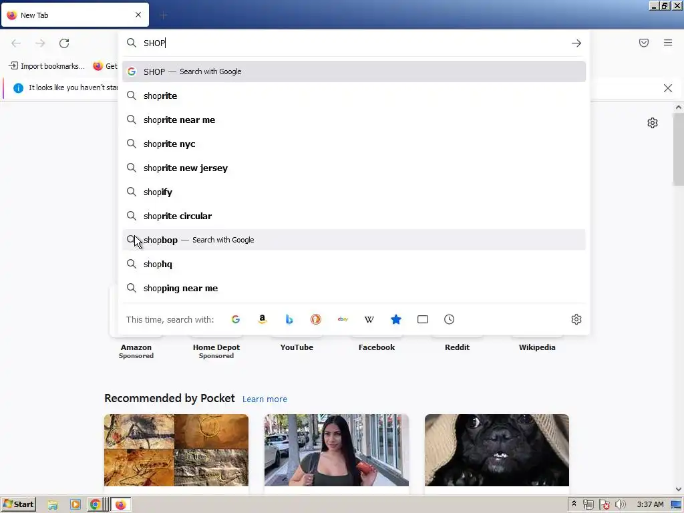Open Windows Explorer from the taskbar
The image size is (684, 513).
[x=53, y=505]
